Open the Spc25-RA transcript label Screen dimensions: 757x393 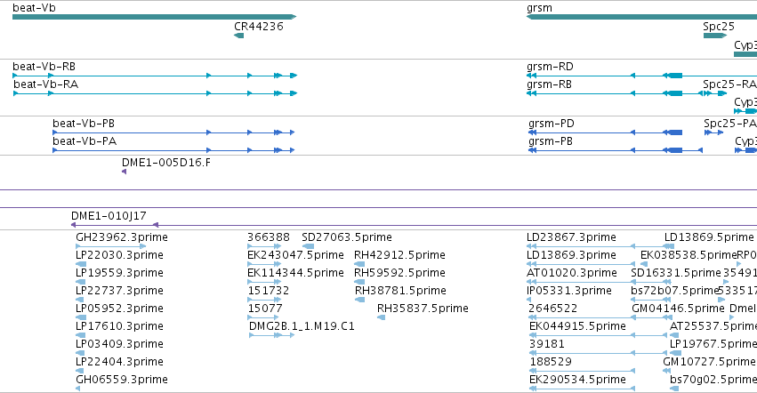(729, 84)
